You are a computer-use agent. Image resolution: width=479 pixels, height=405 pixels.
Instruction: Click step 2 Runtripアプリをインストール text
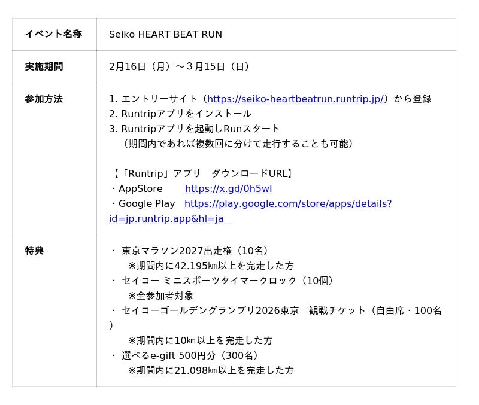[x=180, y=114]
